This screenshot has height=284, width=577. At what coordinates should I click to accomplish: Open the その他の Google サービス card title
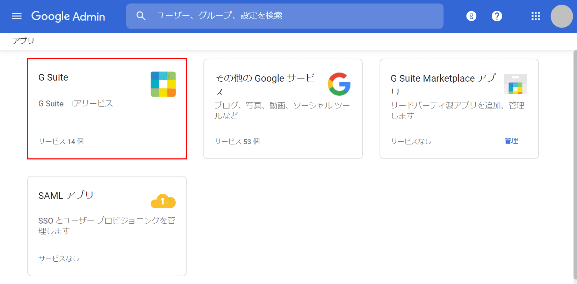click(x=265, y=85)
